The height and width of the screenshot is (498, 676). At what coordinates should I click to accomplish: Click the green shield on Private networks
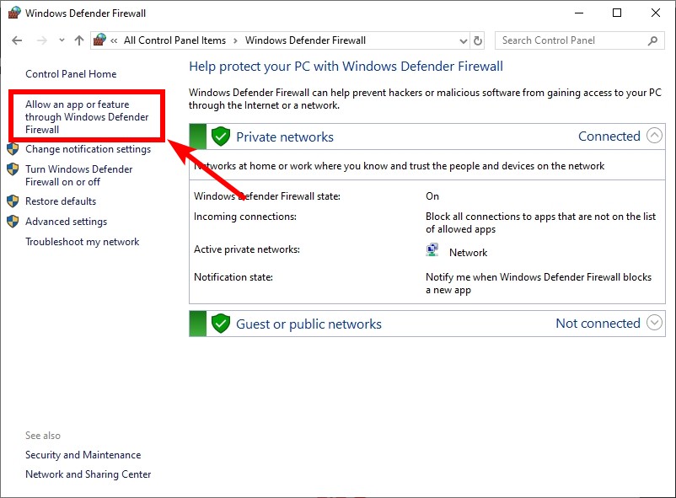[x=220, y=137]
